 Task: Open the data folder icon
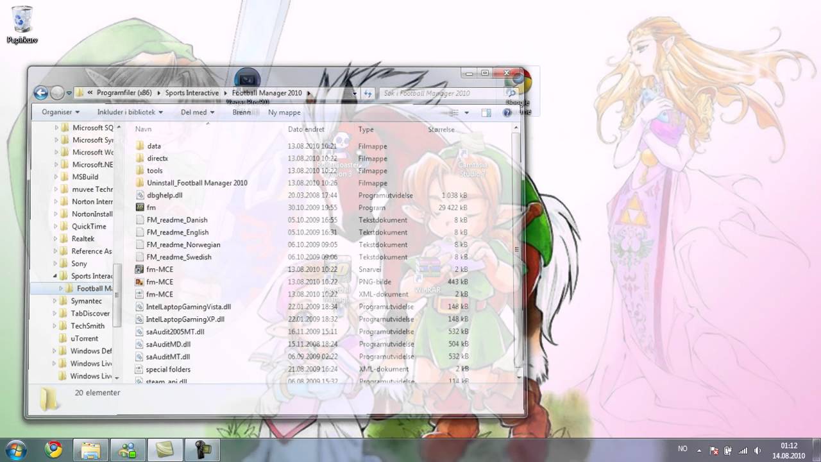point(141,146)
